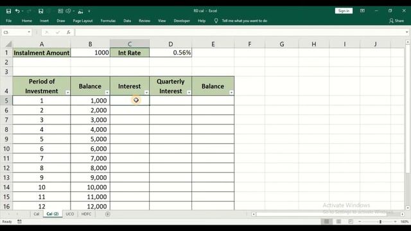Viewport: 411px width, 231px height.
Task: Select the cell containing 0.56%
Action: tap(171, 53)
